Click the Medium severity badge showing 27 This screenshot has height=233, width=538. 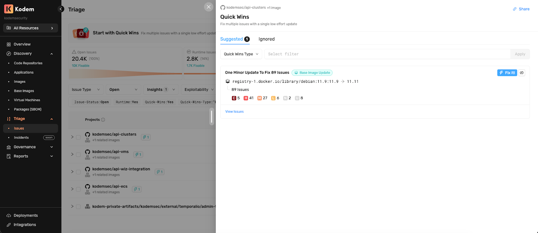coord(260,98)
